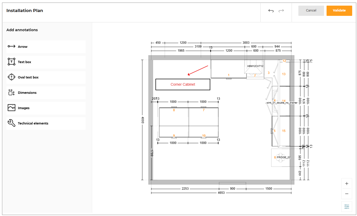Click the Installation Plan title
The image size is (357, 216).
click(25, 10)
